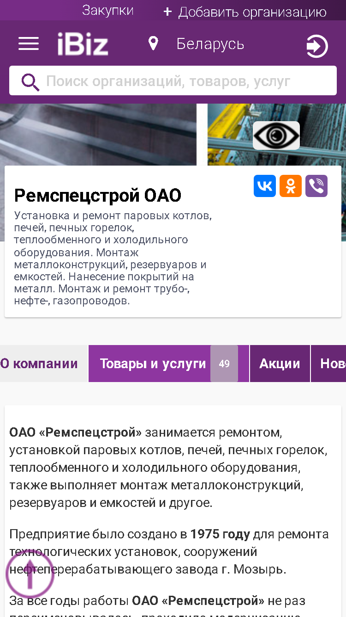Open the hamburger navigation menu
Screen dimensions: 346x617
[29, 44]
